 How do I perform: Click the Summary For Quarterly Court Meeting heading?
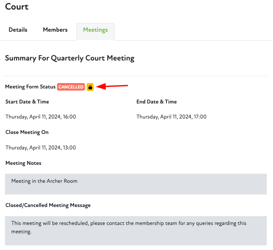[x=69, y=58]
